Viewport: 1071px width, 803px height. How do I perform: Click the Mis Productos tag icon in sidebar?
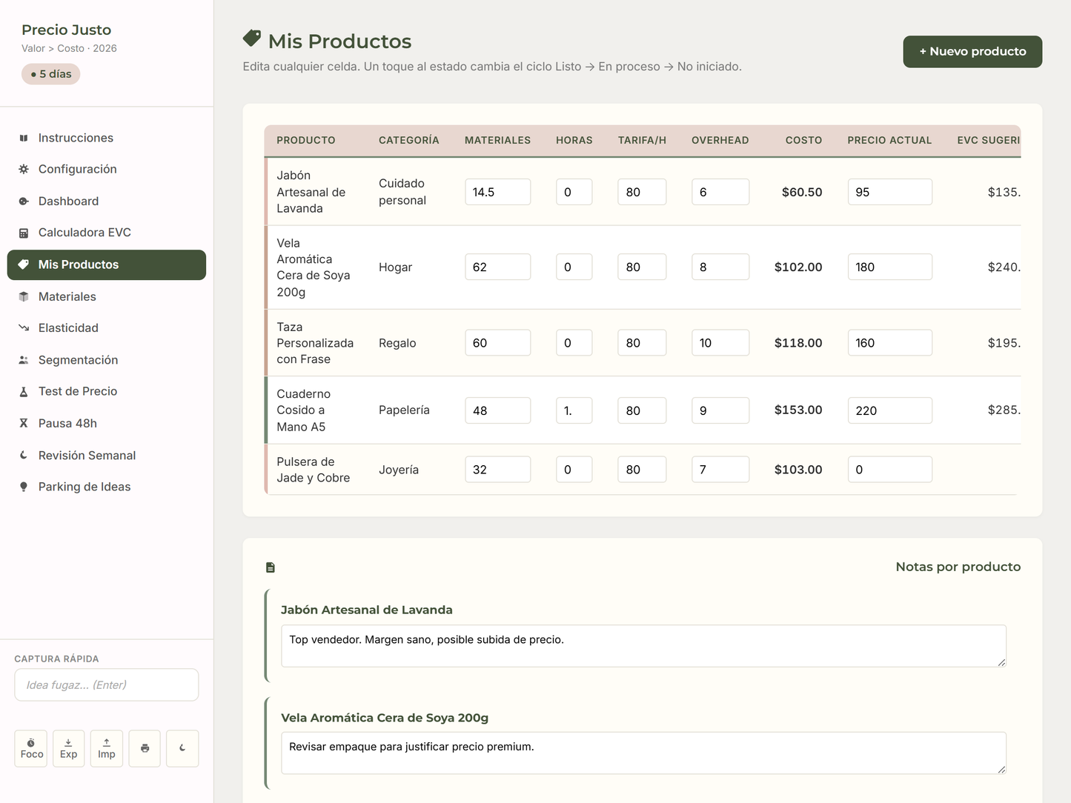click(24, 264)
